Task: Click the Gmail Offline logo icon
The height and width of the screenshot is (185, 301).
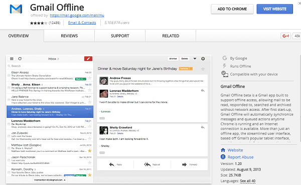Action: [x=16, y=9]
